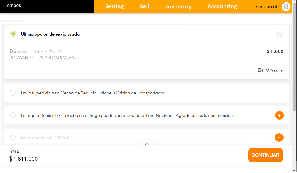The width and height of the screenshot is (297, 173).
Task: Select Última opción de envío usada radio
Action: point(13,34)
